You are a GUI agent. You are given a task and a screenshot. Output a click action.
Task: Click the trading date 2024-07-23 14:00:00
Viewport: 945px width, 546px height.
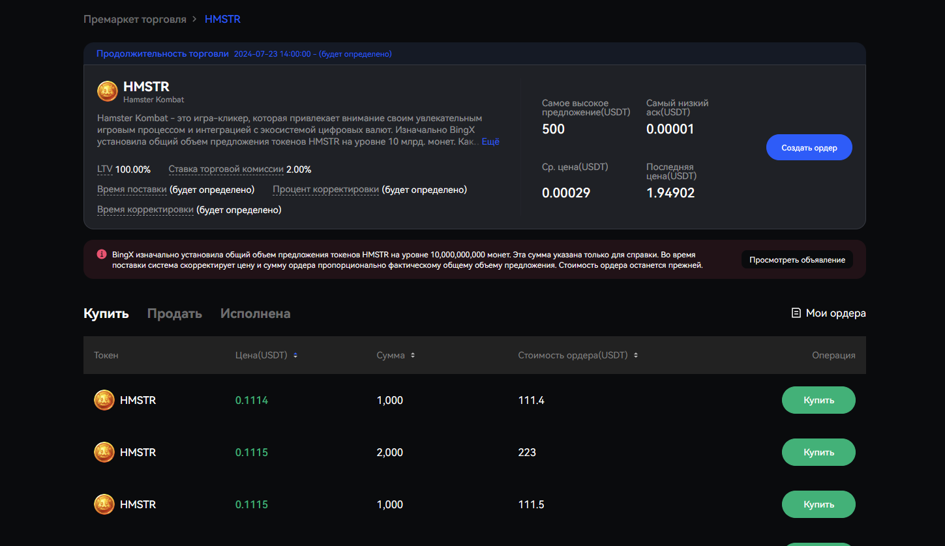point(273,54)
